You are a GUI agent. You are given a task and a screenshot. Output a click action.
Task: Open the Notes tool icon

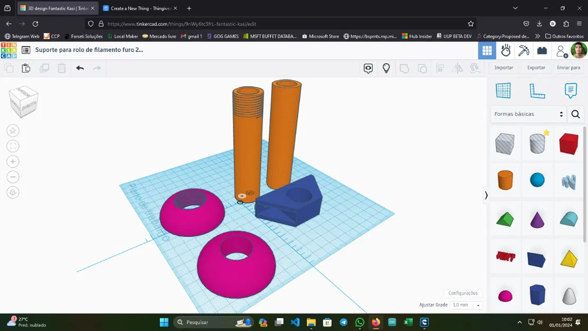(571, 91)
